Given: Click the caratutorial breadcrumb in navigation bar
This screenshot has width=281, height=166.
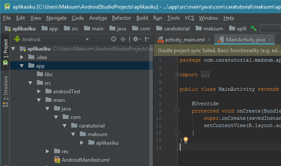Looking at the screenshot, I should (173, 29).
